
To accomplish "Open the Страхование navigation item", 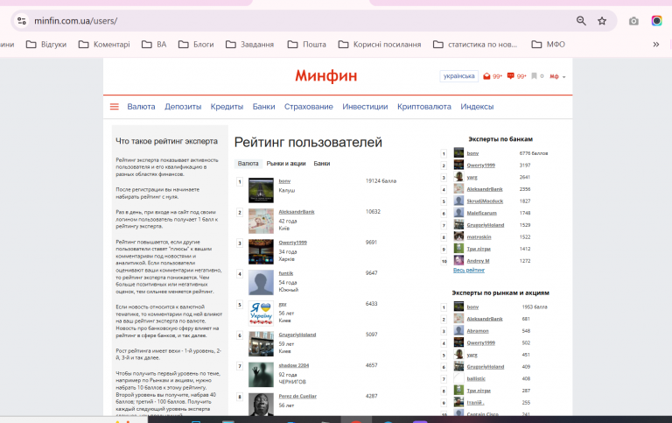I will click(x=309, y=106).
